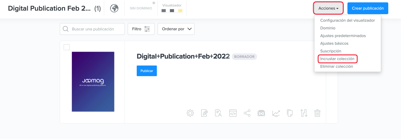Open the Filtro options
The image size is (401, 139).
[x=141, y=29]
